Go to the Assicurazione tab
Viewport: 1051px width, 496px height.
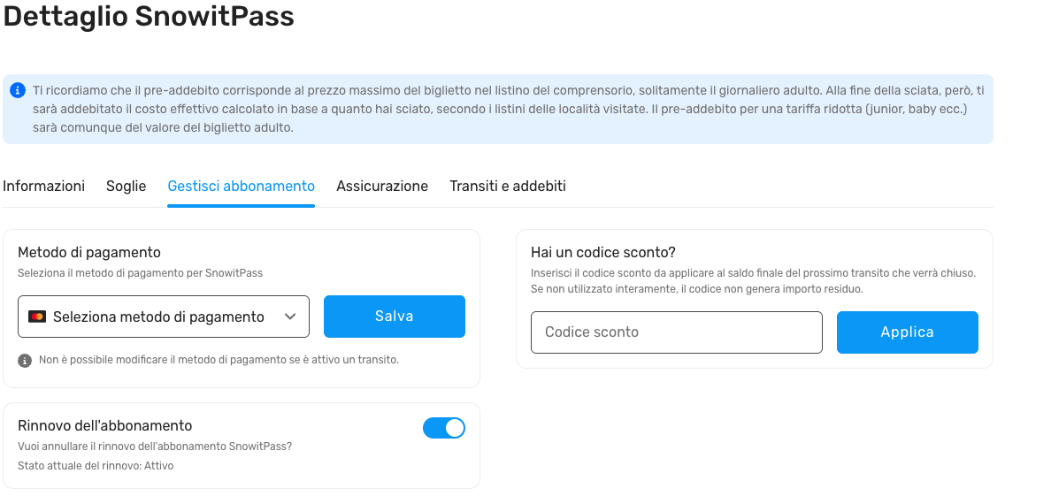pyautogui.click(x=382, y=186)
